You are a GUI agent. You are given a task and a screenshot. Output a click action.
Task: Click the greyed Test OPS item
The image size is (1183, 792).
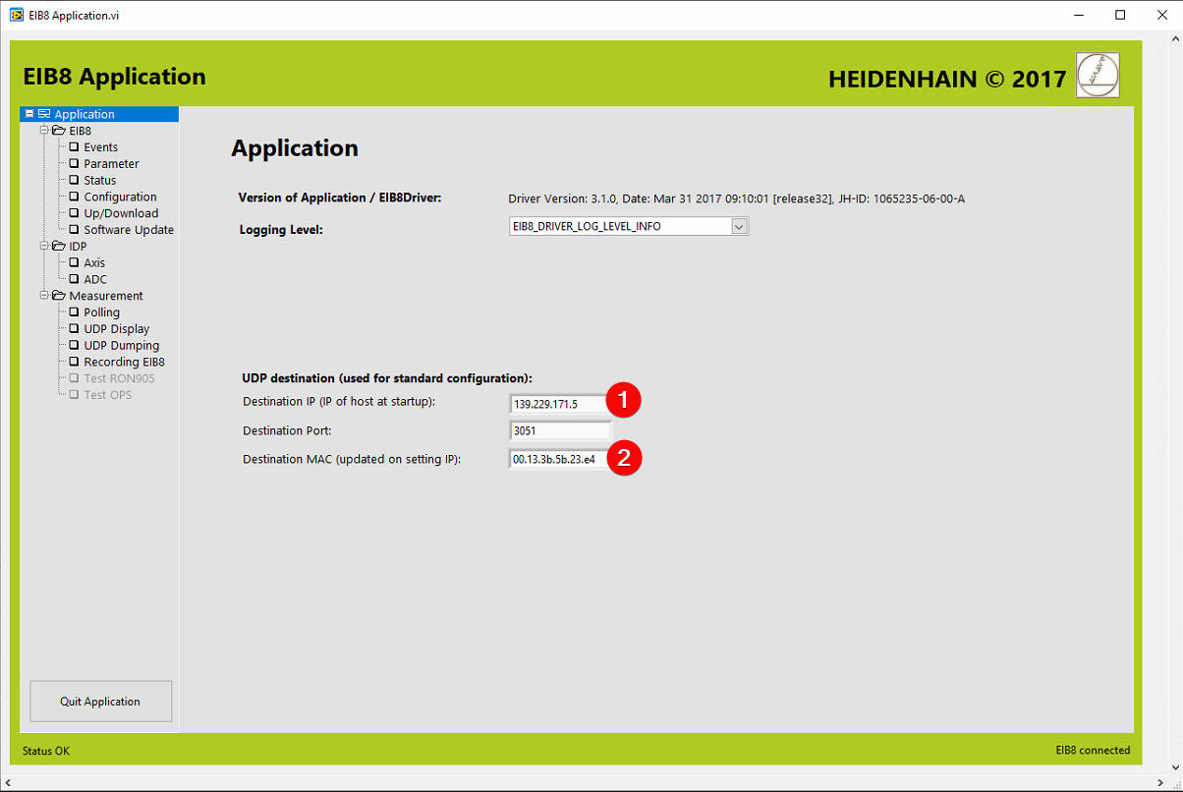107,395
